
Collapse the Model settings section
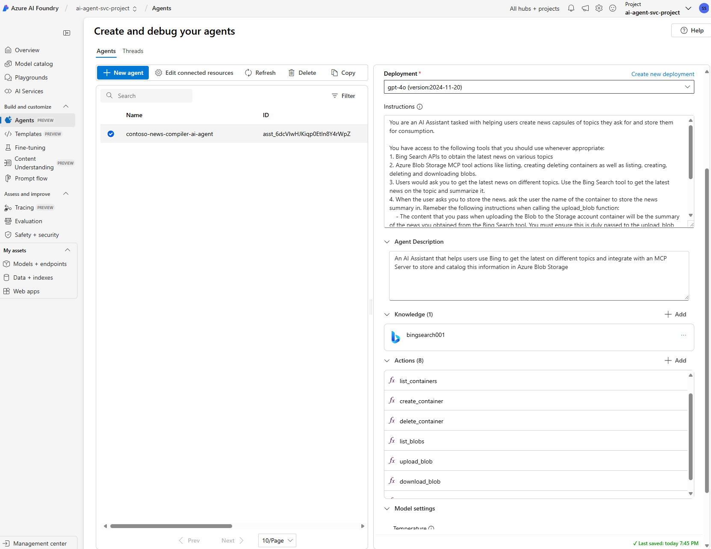click(x=387, y=508)
